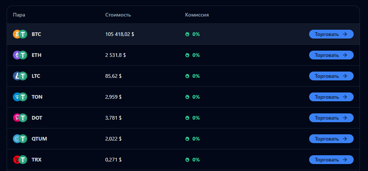Select the DOT pair name
Viewport: 368px width, 171px height.
coord(37,118)
